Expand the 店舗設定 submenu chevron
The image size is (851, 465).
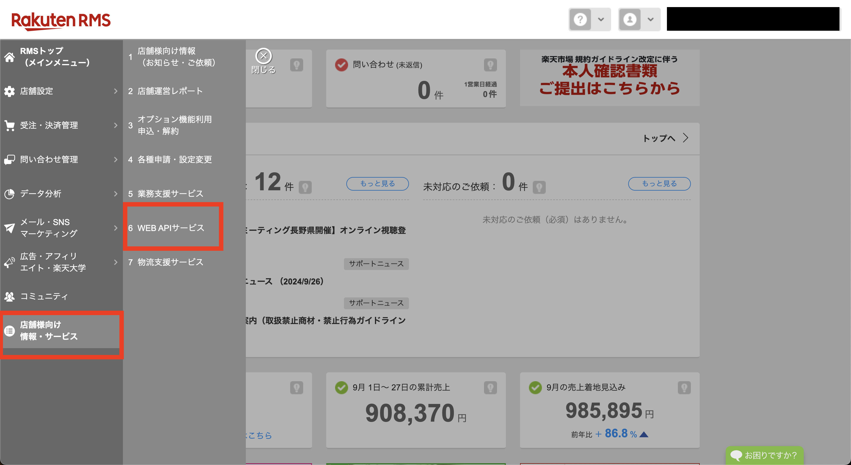[x=115, y=91]
